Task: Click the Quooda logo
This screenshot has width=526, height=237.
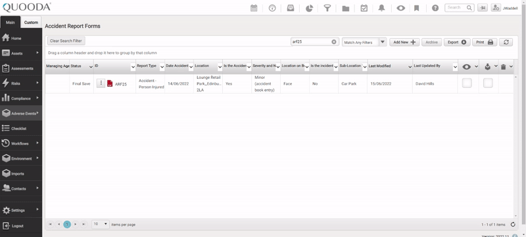Action: click(x=26, y=7)
